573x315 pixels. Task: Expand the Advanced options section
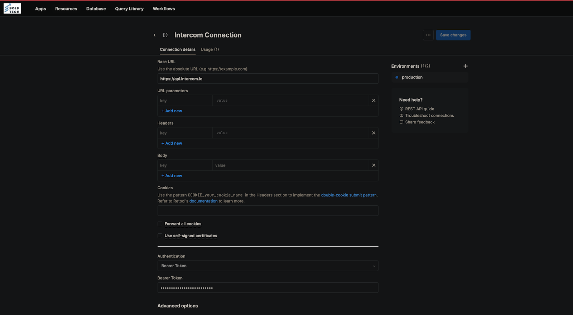(178, 306)
